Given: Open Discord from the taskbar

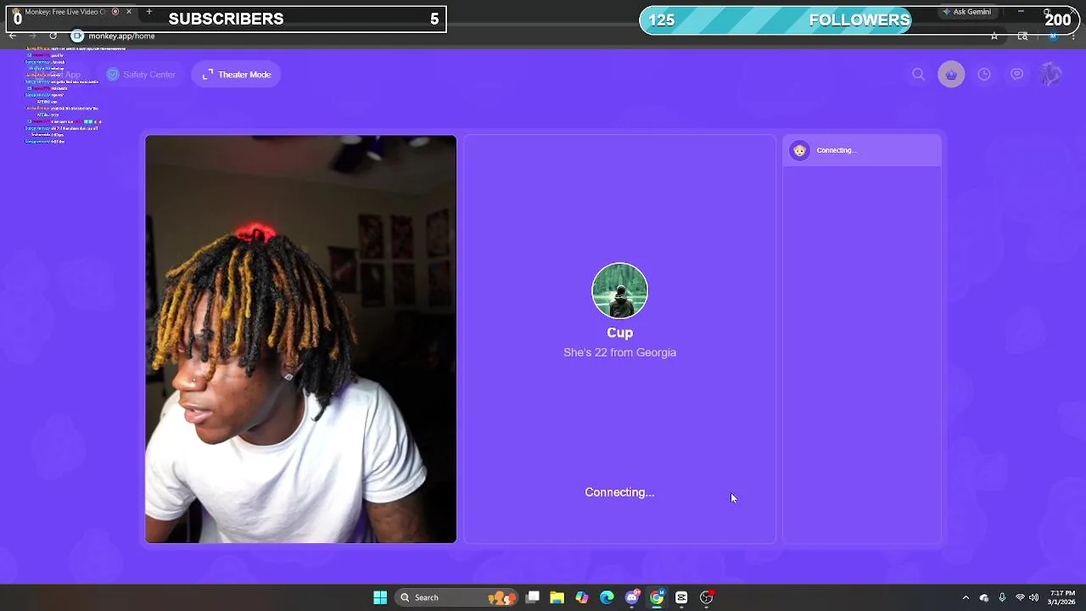Looking at the screenshot, I should [x=632, y=597].
